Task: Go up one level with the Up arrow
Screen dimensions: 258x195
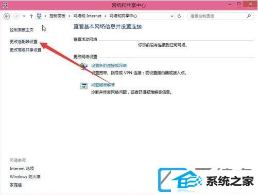Action: click(x=31, y=16)
